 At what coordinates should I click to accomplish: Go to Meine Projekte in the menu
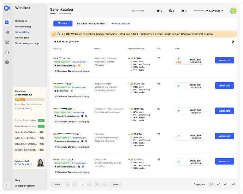pyautogui.click(x=23, y=27)
